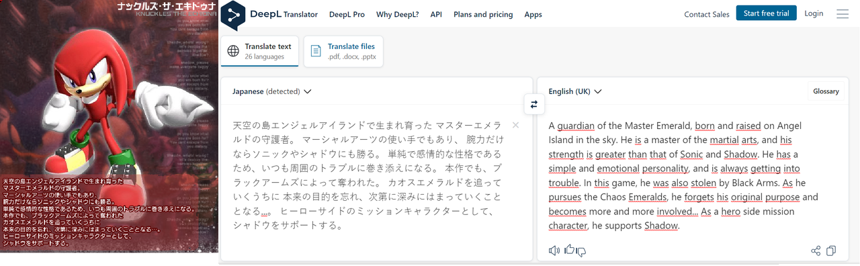The image size is (860, 266).
Task: Open the Japanese source language dropdown
Action: [272, 91]
